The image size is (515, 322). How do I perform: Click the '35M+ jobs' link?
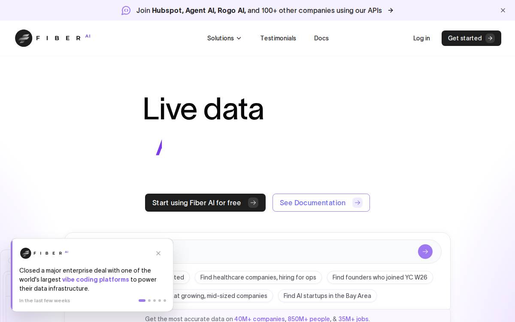click(353, 319)
